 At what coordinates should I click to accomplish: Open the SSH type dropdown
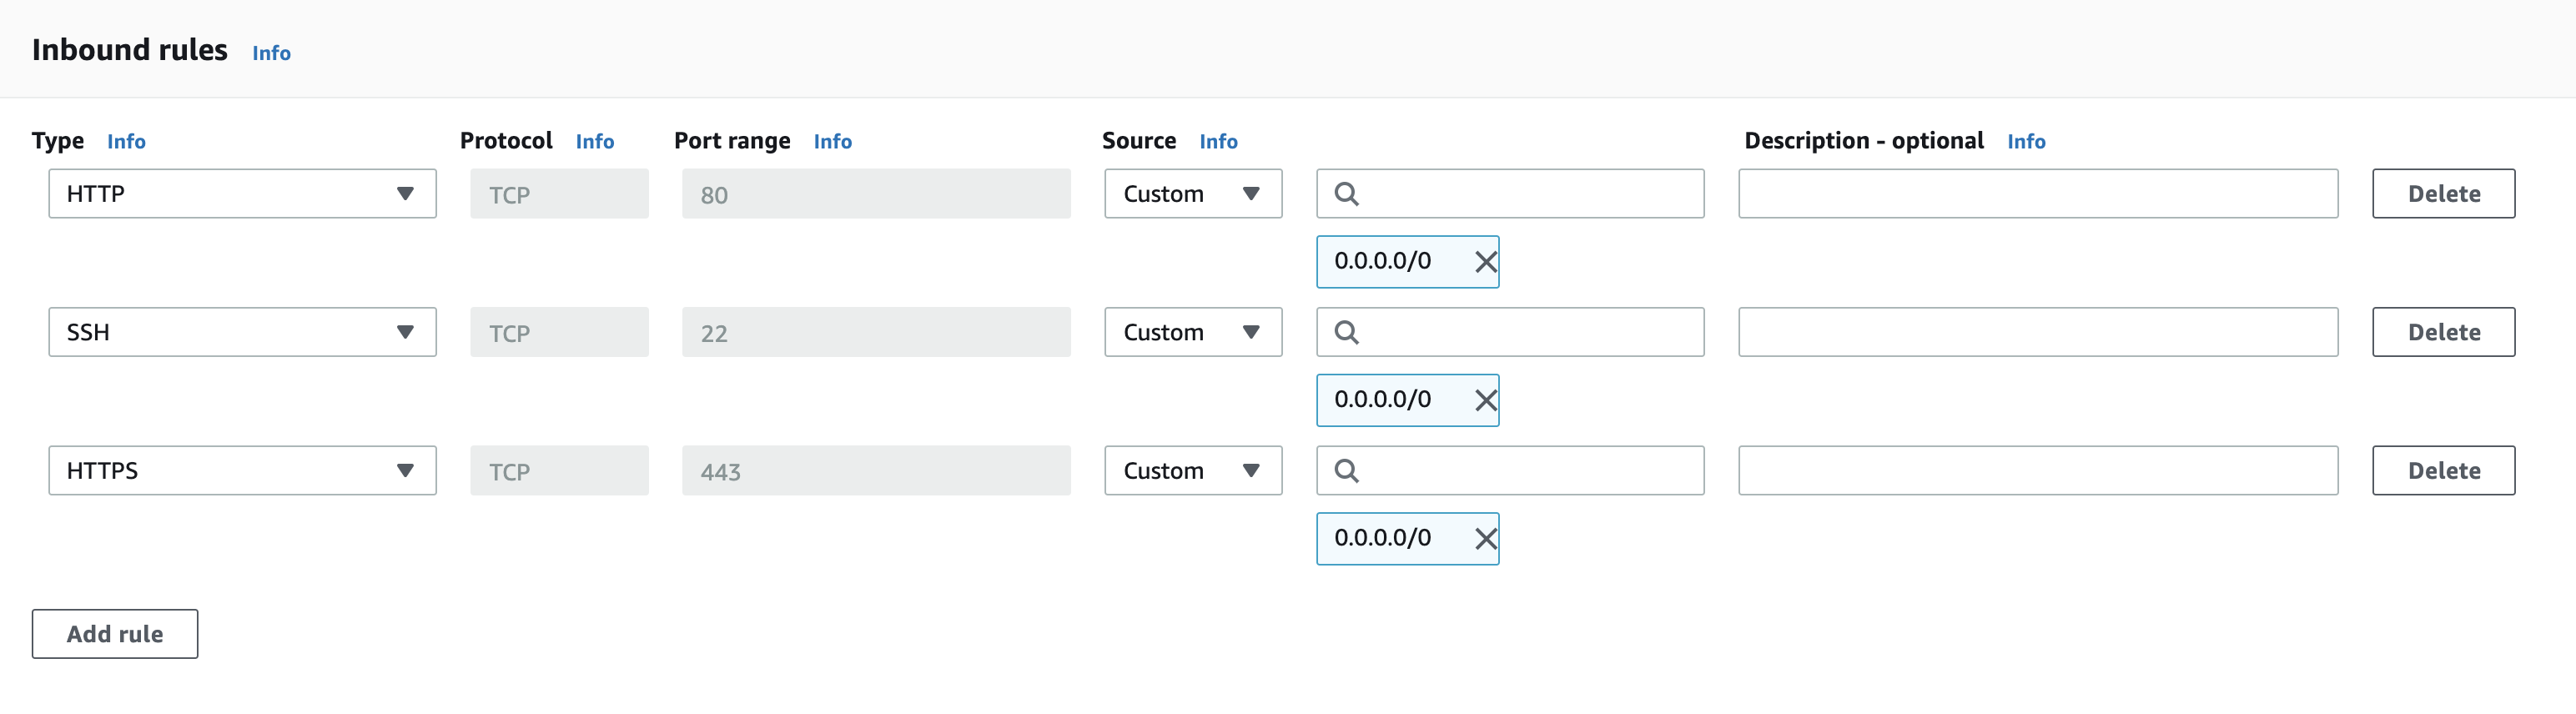(x=242, y=332)
